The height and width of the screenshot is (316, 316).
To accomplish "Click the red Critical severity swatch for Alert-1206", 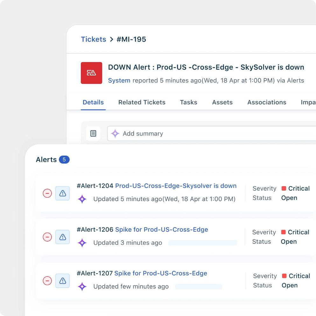I will pos(283,232).
